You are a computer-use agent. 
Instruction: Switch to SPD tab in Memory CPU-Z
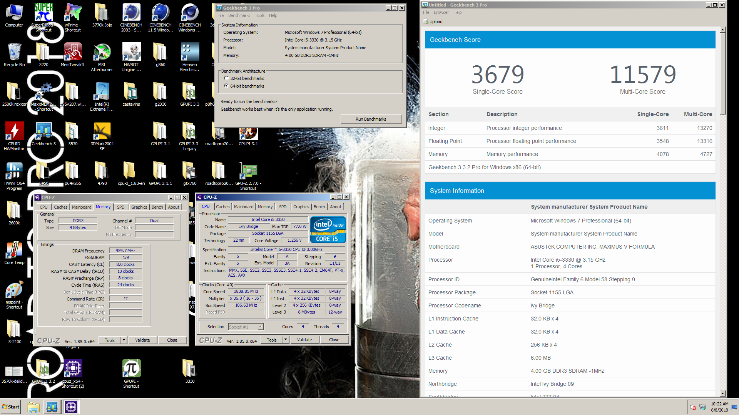(x=121, y=207)
